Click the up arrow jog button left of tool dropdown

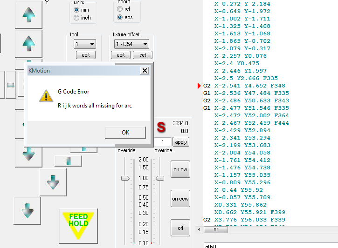[x=28, y=44]
